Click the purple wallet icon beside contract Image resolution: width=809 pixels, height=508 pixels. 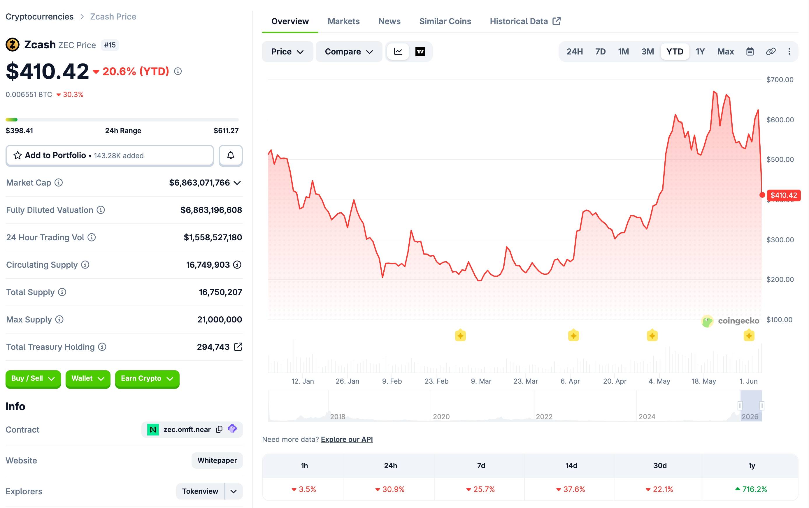pos(232,429)
